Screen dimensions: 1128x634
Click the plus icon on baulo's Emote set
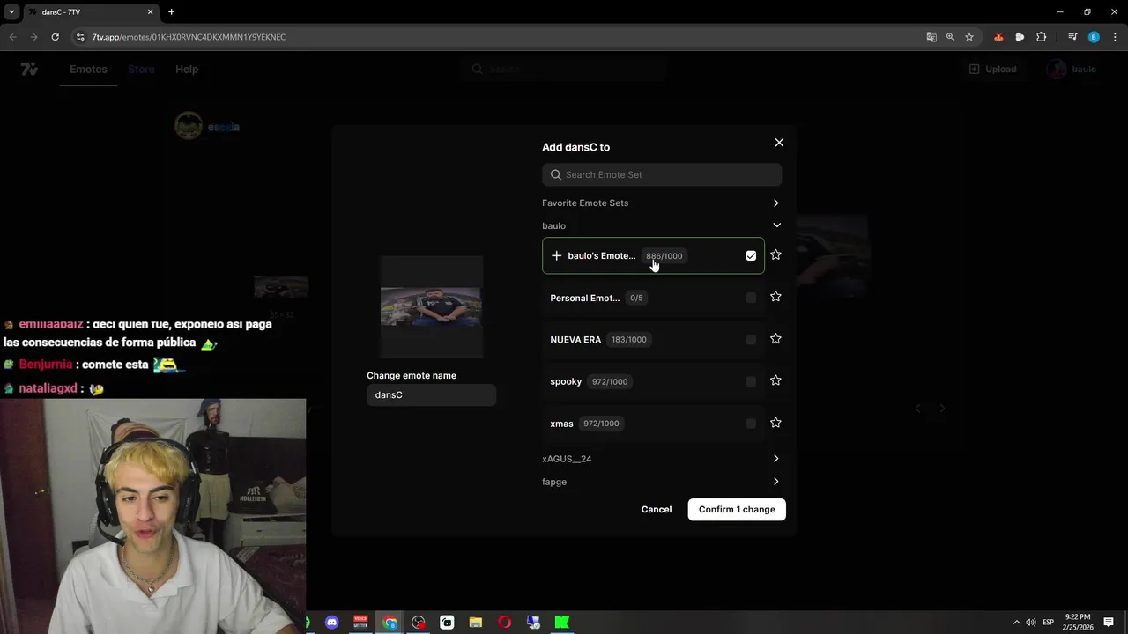(x=556, y=255)
